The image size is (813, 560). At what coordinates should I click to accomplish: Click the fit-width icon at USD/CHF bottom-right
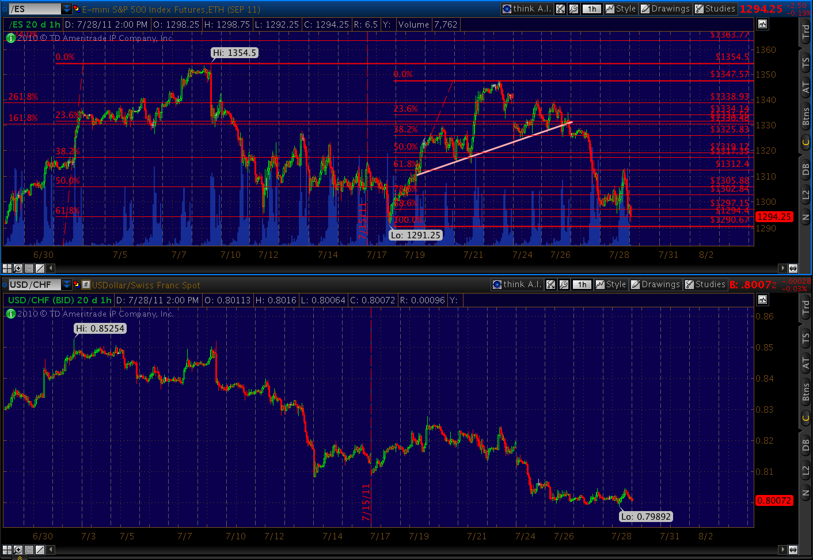click(x=793, y=550)
